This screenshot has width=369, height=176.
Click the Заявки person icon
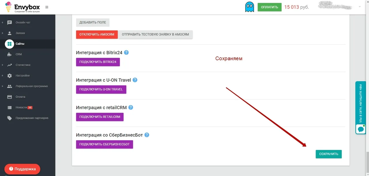[10, 33]
